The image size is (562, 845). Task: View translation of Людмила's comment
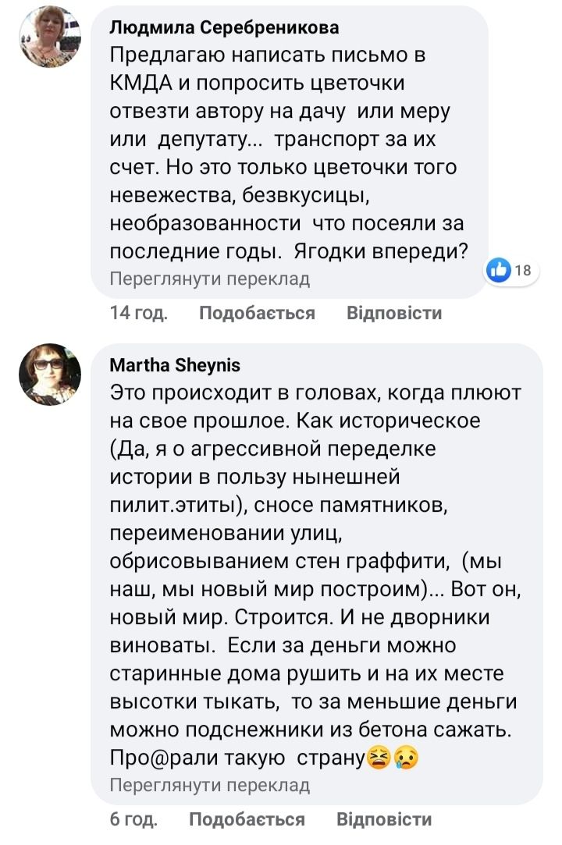coord(210,279)
